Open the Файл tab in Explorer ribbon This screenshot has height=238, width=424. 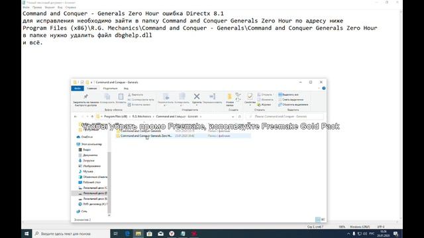[x=78, y=89]
